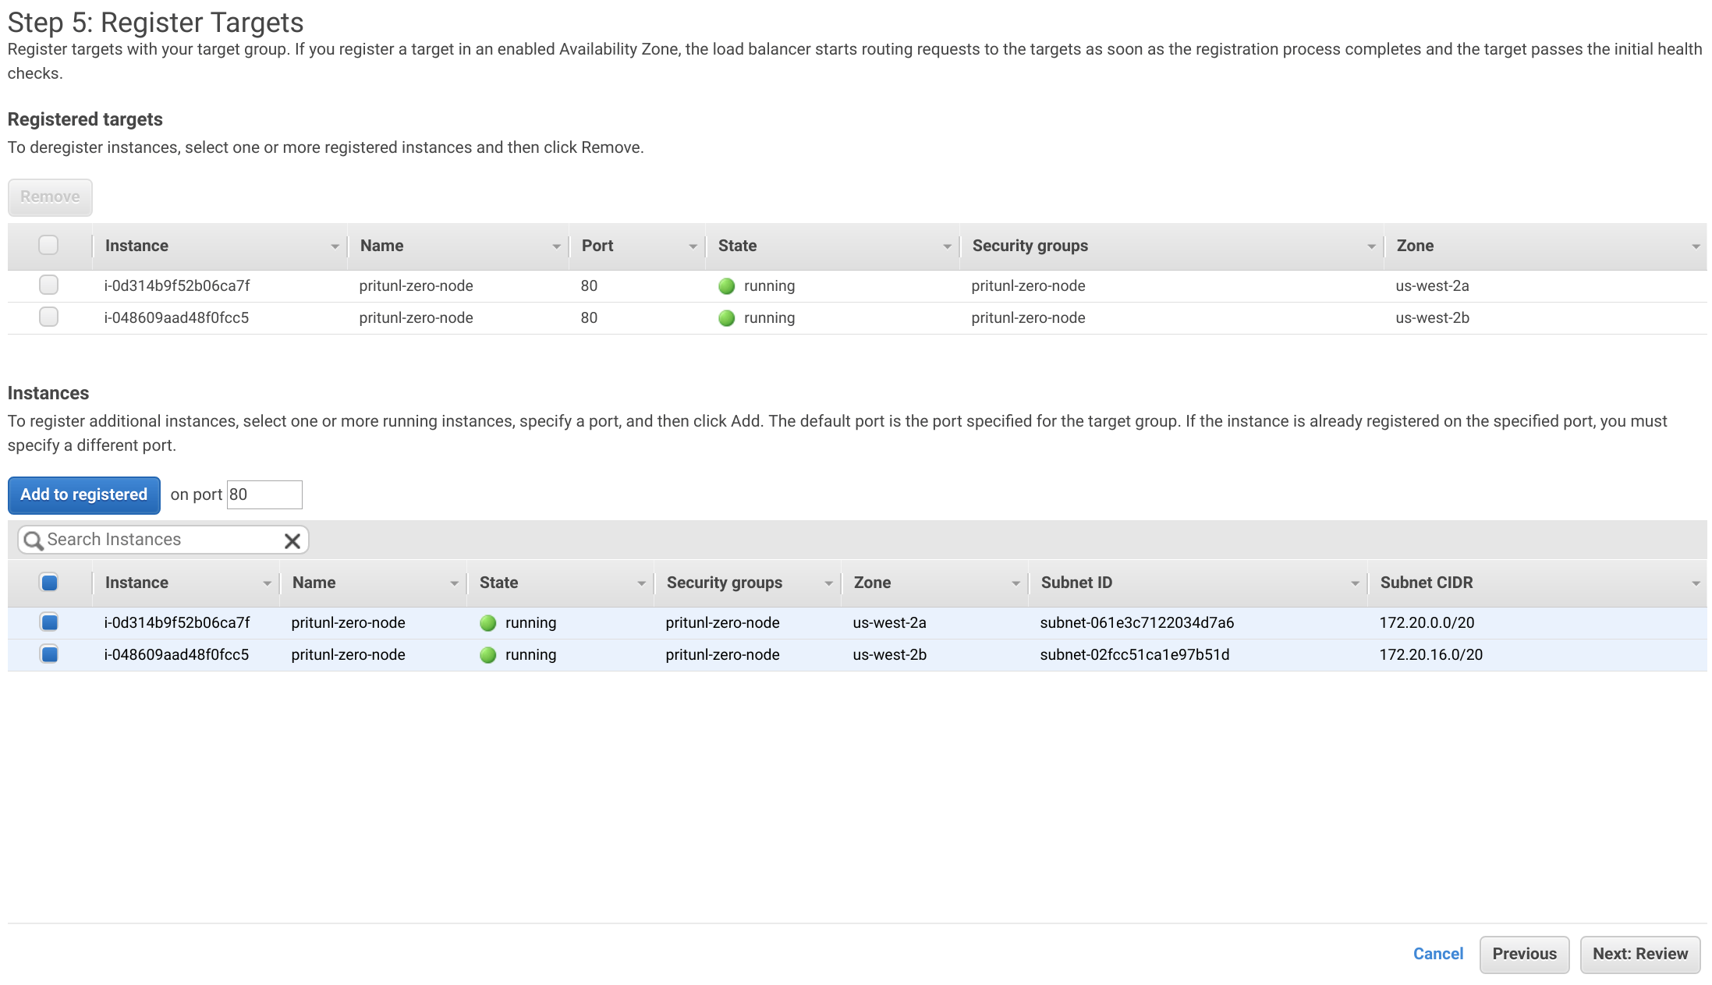1712x985 pixels.
Task: Click the running status dot for subnet-02fcc51ca1e97b51d row
Action: tap(488, 655)
